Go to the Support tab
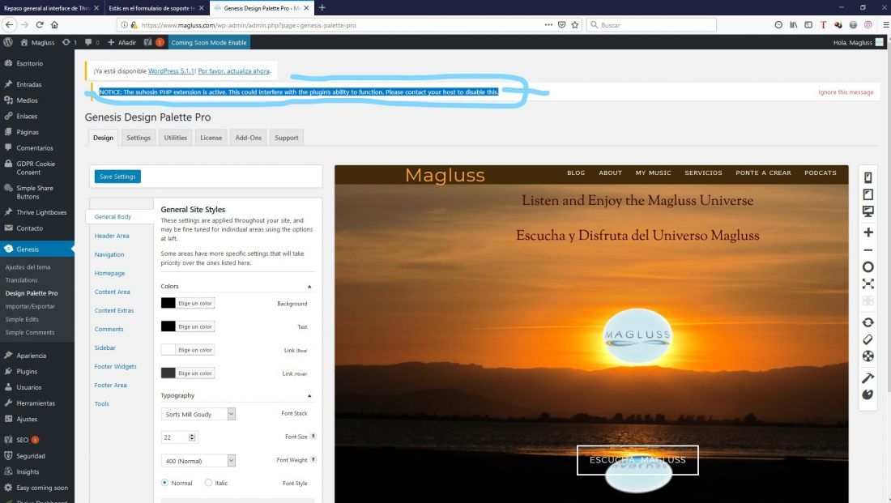The width and height of the screenshot is (891, 503). (x=287, y=138)
